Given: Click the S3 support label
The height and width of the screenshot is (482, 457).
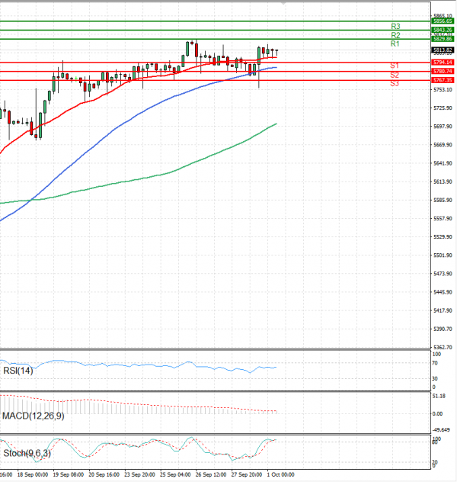Looking at the screenshot, I should click(x=395, y=83).
